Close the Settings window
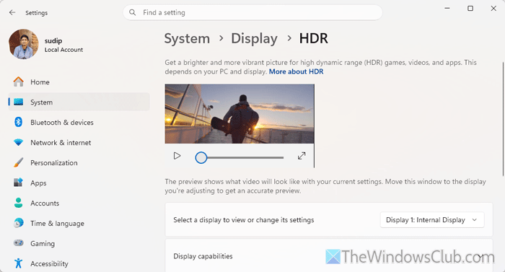Viewport: 505px width, 272px height. (x=493, y=9)
